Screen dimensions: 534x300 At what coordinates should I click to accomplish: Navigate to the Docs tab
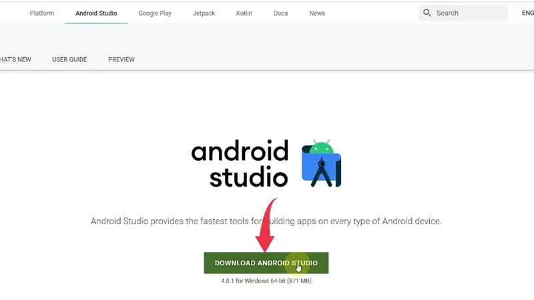280,13
